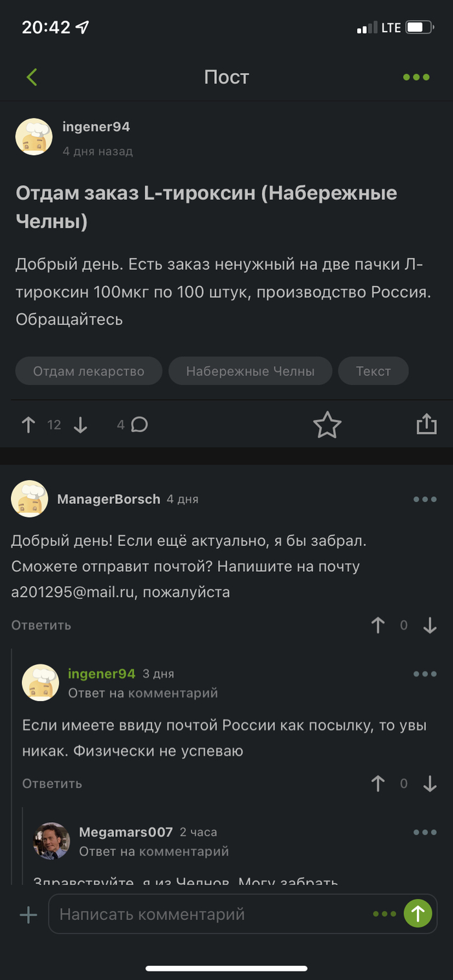The image size is (453, 980).
Task: Add attachment with plus icon
Action: (28, 915)
